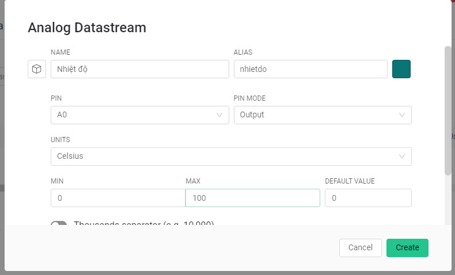Screen dimensions: 455x275
Task: Focus the NAME field containing Nhiệt độ
Action: coord(140,69)
